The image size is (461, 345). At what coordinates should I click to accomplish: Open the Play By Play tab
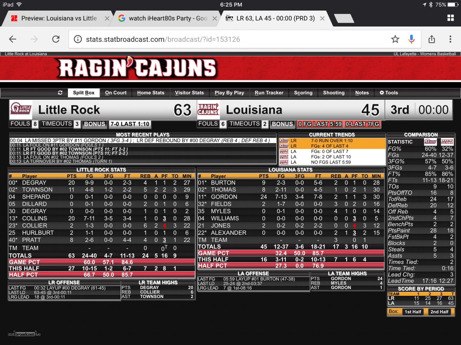[x=229, y=93]
